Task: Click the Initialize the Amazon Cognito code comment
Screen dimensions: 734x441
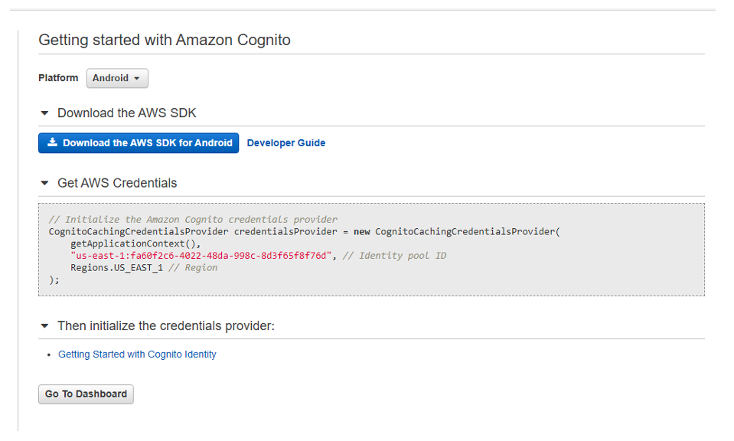Action: pyautogui.click(x=193, y=220)
